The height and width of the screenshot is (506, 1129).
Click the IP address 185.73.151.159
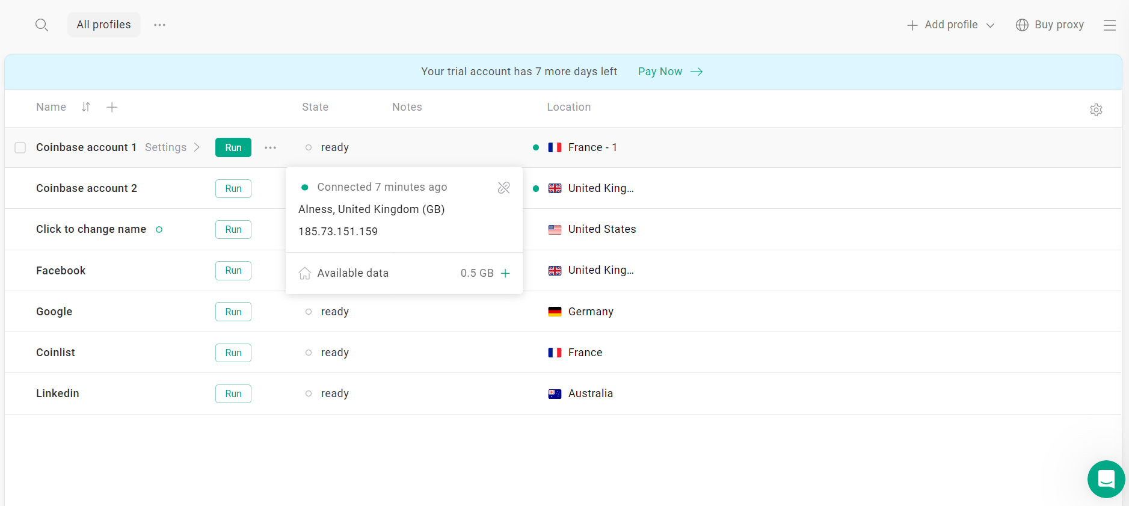tap(338, 232)
